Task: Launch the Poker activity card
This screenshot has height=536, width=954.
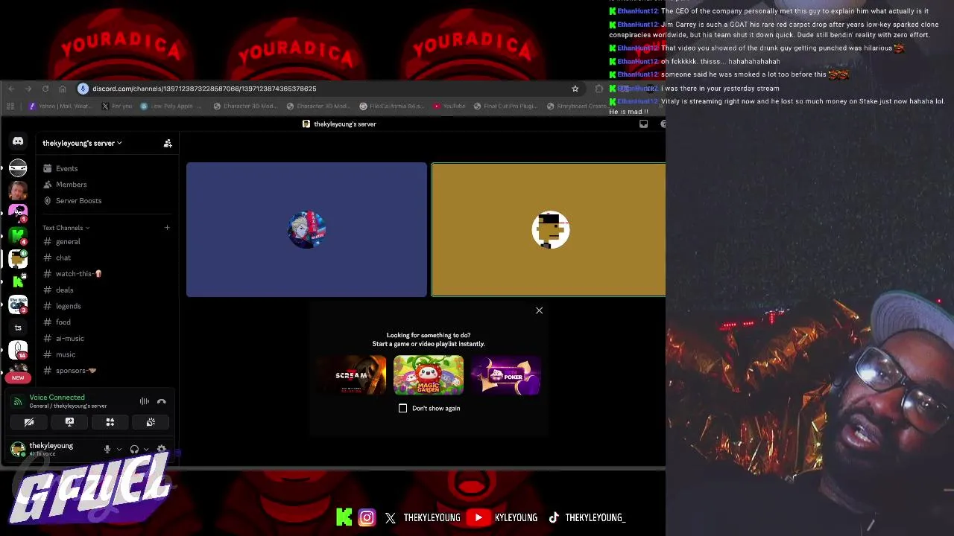Action: (x=506, y=375)
